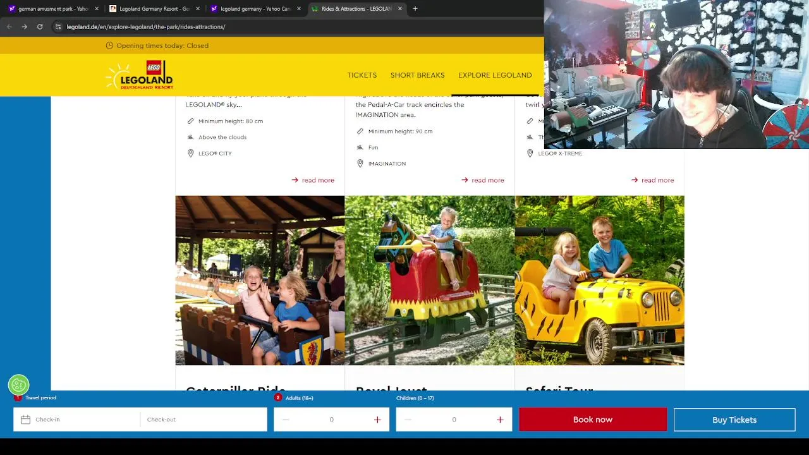This screenshot has width=809, height=455.
Task: Open the Royal Joust horse ride photo
Action: click(430, 281)
